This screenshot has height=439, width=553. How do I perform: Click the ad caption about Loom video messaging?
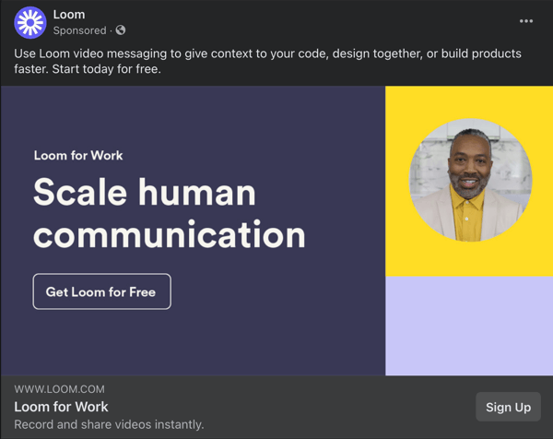[267, 62]
